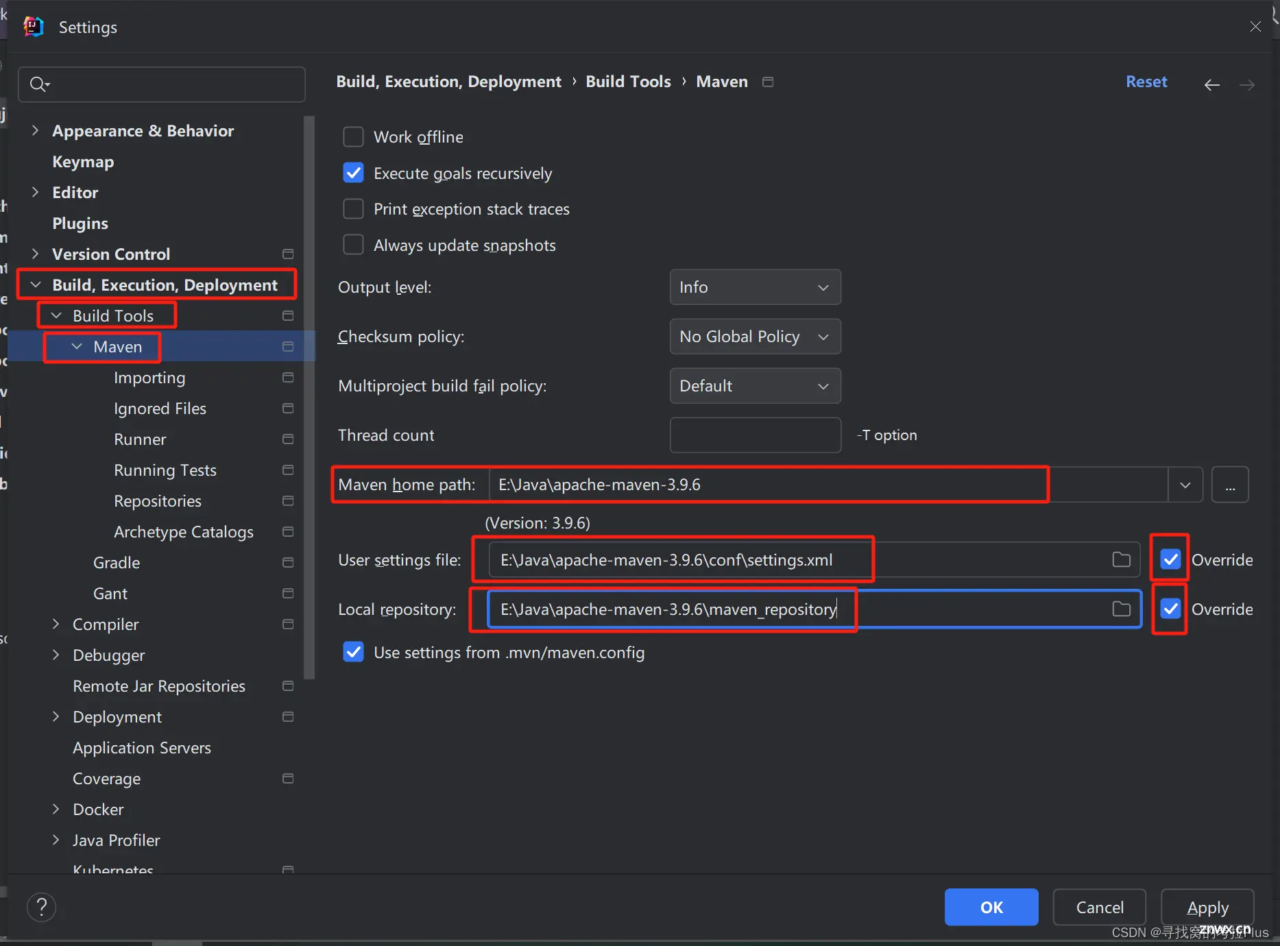
Task: Open the Output level dropdown
Action: [755, 287]
